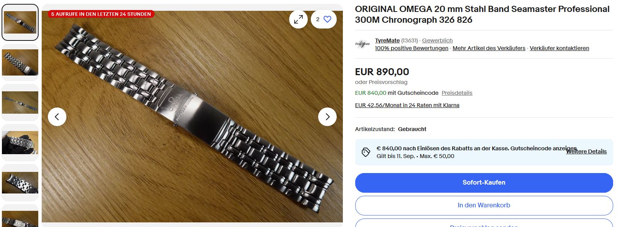Open Klarna monthly installment details
The width and height of the screenshot is (617, 227).
tap(407, 105)
